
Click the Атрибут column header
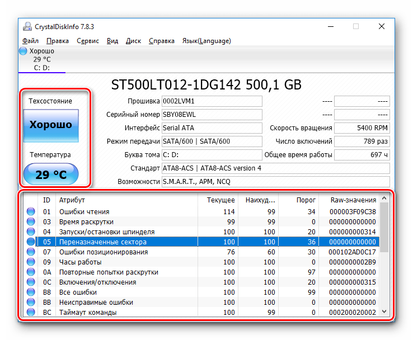(x=126, y=200)
